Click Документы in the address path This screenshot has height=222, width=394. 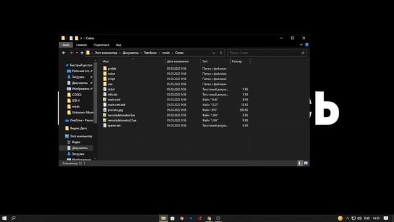(x=131, y=53)
